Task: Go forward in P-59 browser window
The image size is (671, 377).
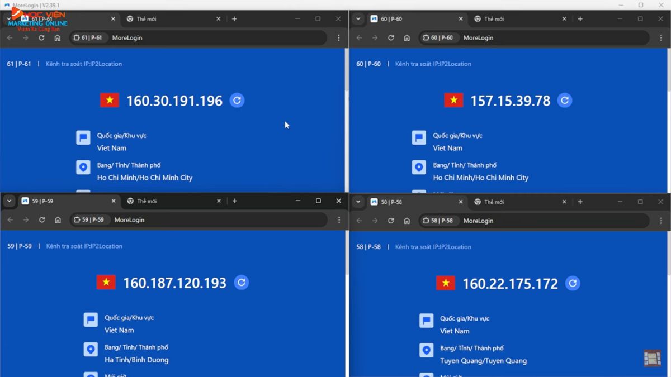Action: (26, 220)
